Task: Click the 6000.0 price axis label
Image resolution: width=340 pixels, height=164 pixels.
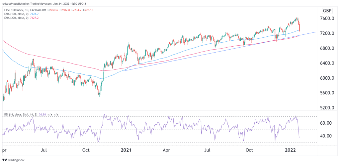Action: 328,78
